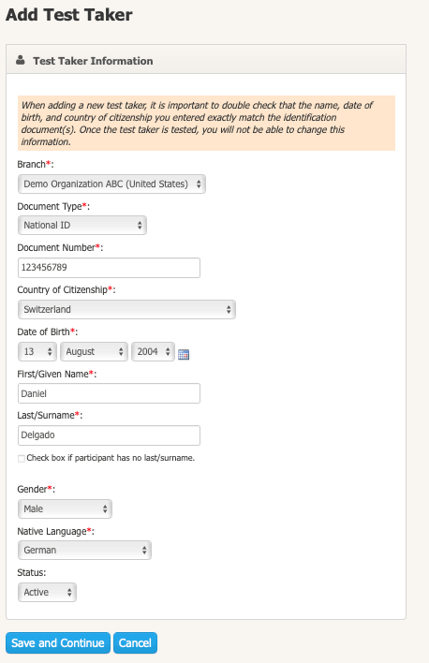The width and height of the screenshot is (429, 663).
Task: Cancel adding the test taker
Action: pos(135,643)
